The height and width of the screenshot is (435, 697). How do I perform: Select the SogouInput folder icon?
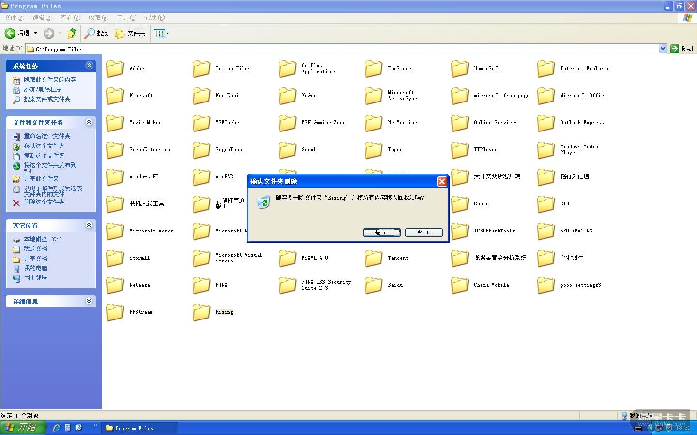click(x=201, y=150)
